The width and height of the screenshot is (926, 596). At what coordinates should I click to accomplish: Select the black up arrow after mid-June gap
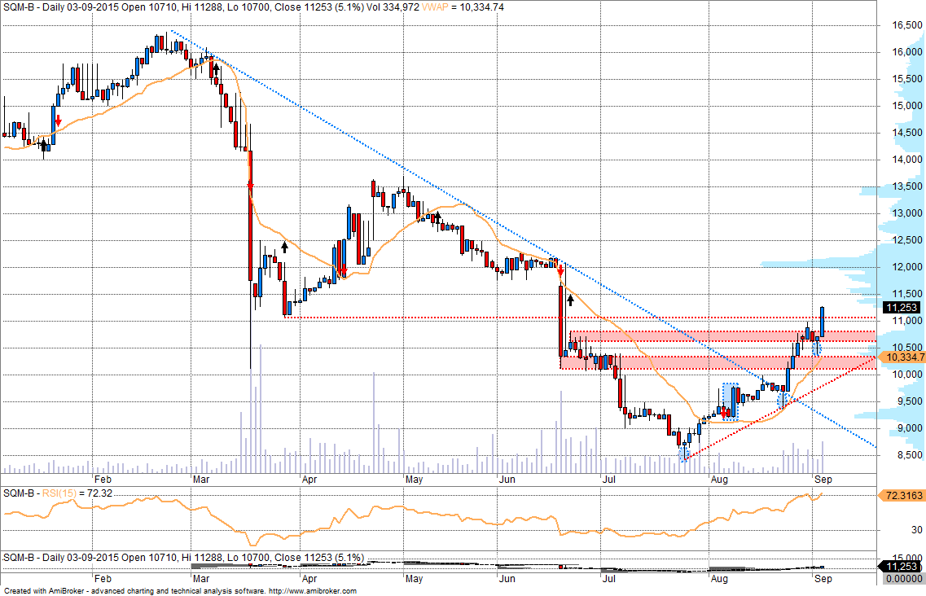coord(570,300)
